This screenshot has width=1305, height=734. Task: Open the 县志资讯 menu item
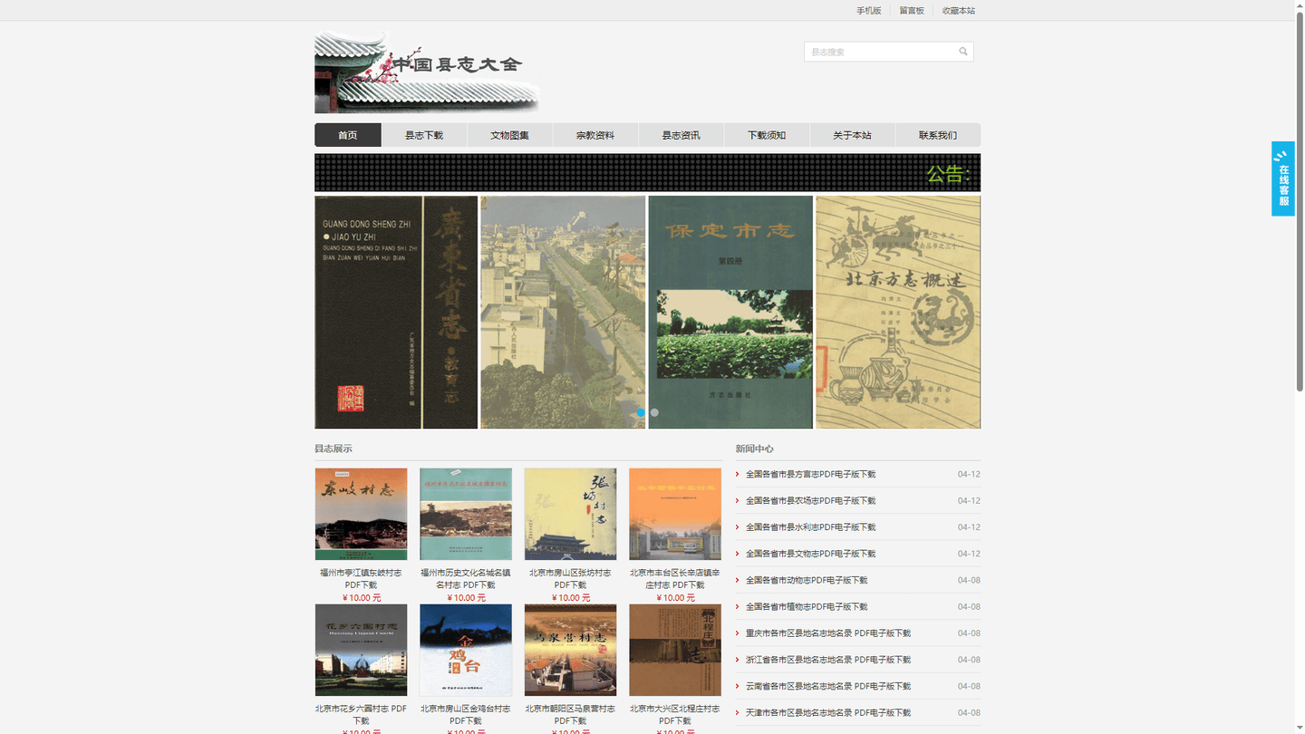(681, 135)
